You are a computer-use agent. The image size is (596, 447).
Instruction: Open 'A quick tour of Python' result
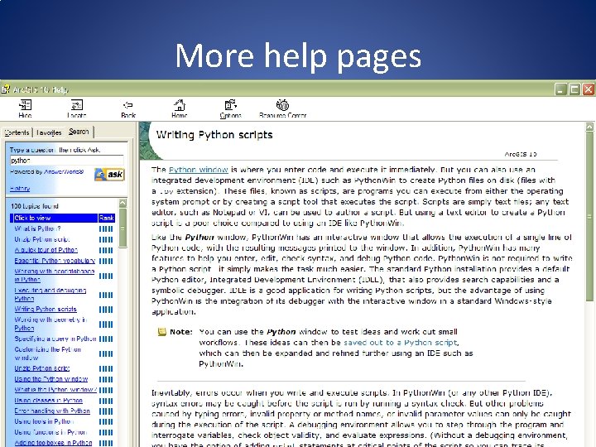[x=46, y=250]
